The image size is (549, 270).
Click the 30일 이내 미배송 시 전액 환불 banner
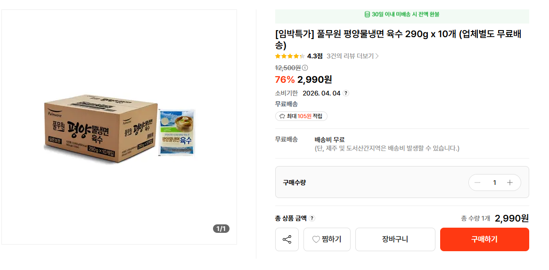(x=402, y=15)
